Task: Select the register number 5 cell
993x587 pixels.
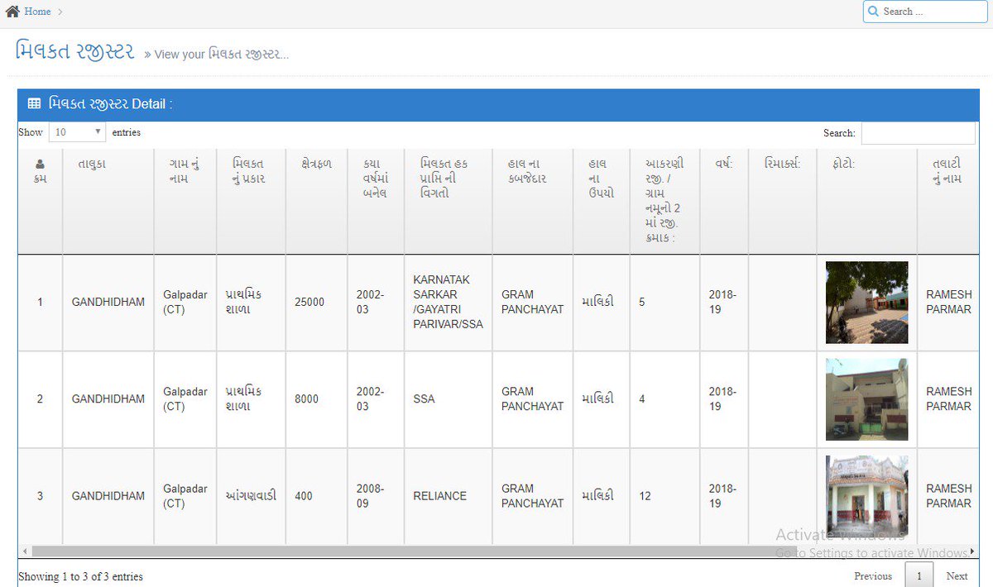Action: point(664,303)
